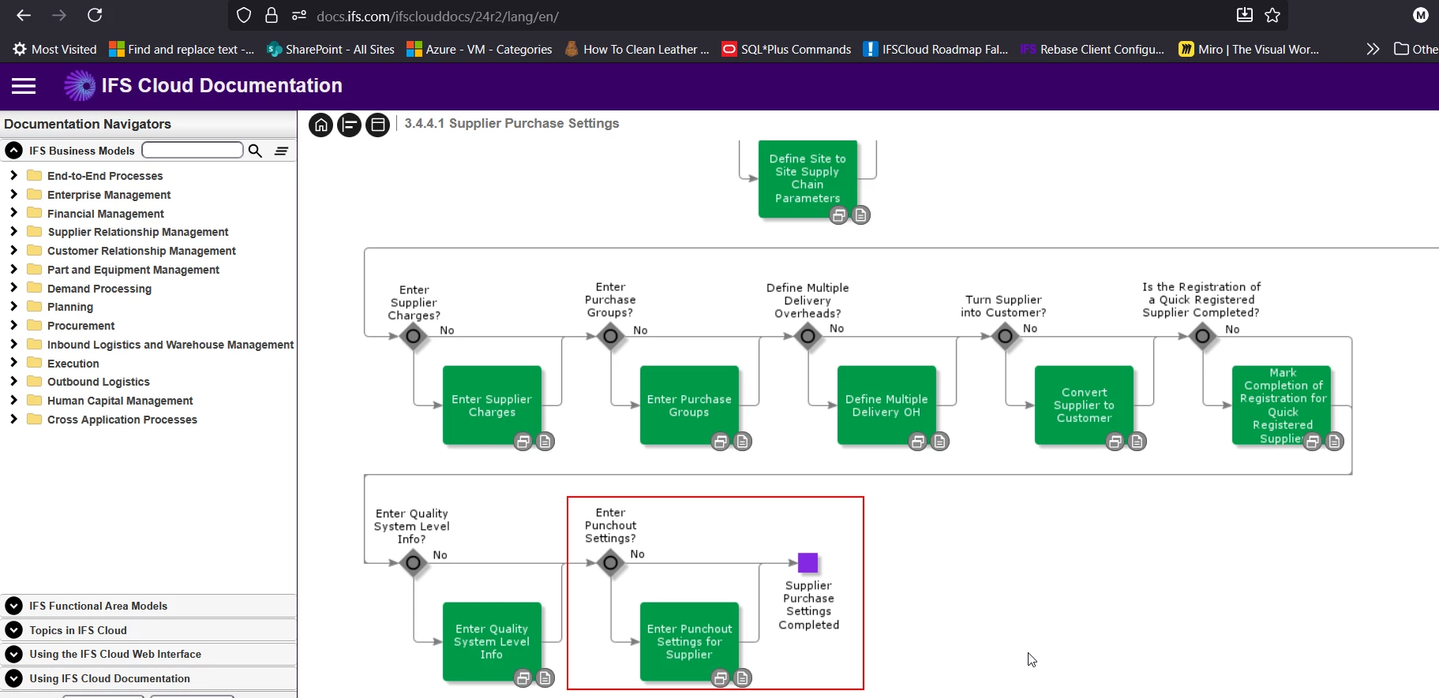Expand Topics in IFS Cloud section
This screenshot has height=698, width=1439.
click(13, 630)
